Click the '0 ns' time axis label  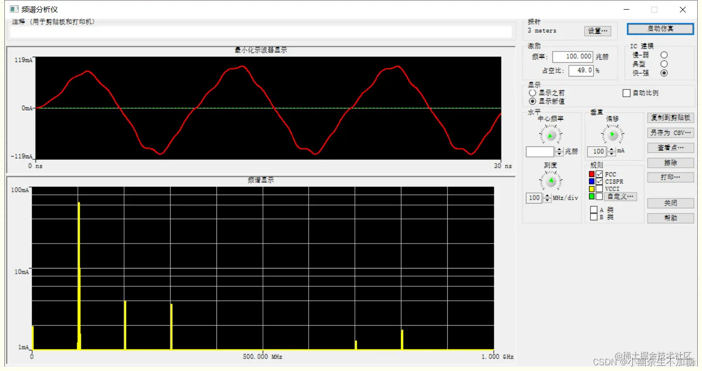click(x=35, y=166)
